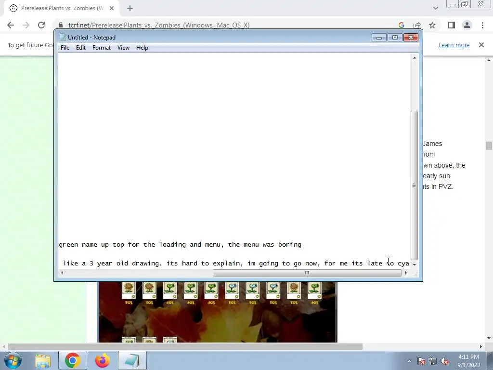Screen dimensions: 493x370
Task: Bookmark this page with the star
Action: (x=432, y=25)
